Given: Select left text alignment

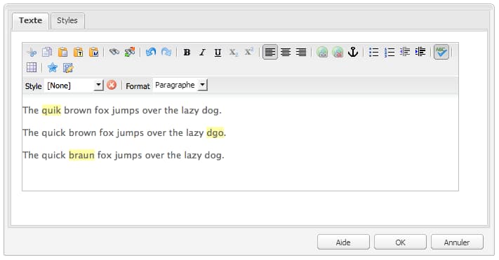Looking at the screenshot, I should click(270, 52).
